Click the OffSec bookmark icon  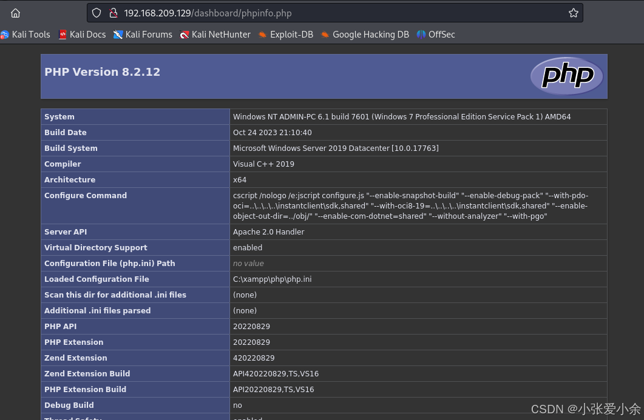pyautogui.click(x=421, y=35)
